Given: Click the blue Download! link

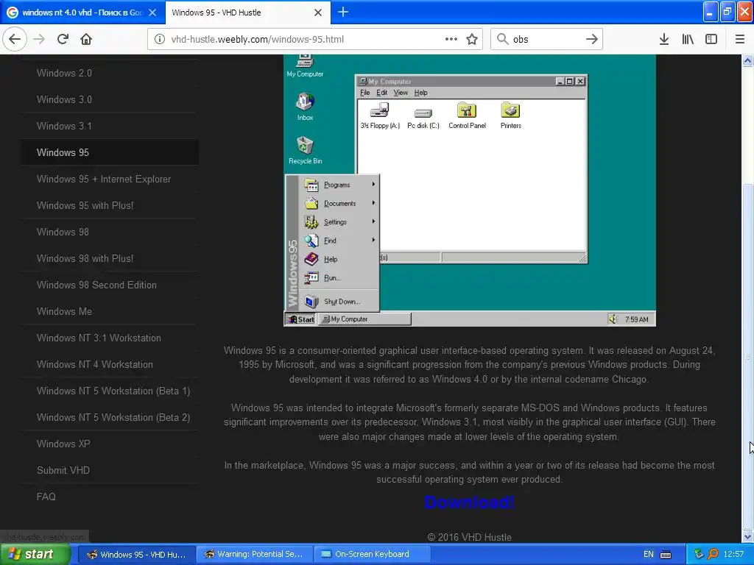Looking at the screenshot, I should pos(469,502).
